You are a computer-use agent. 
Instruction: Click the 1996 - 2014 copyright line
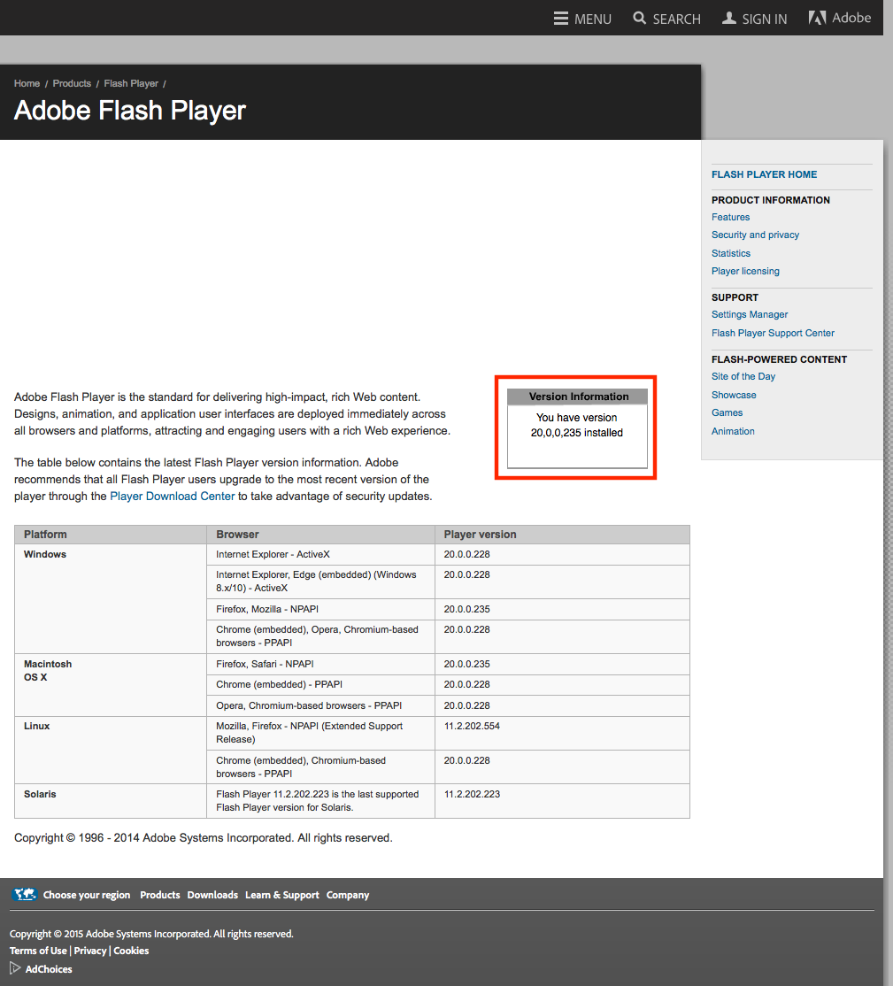204,838
